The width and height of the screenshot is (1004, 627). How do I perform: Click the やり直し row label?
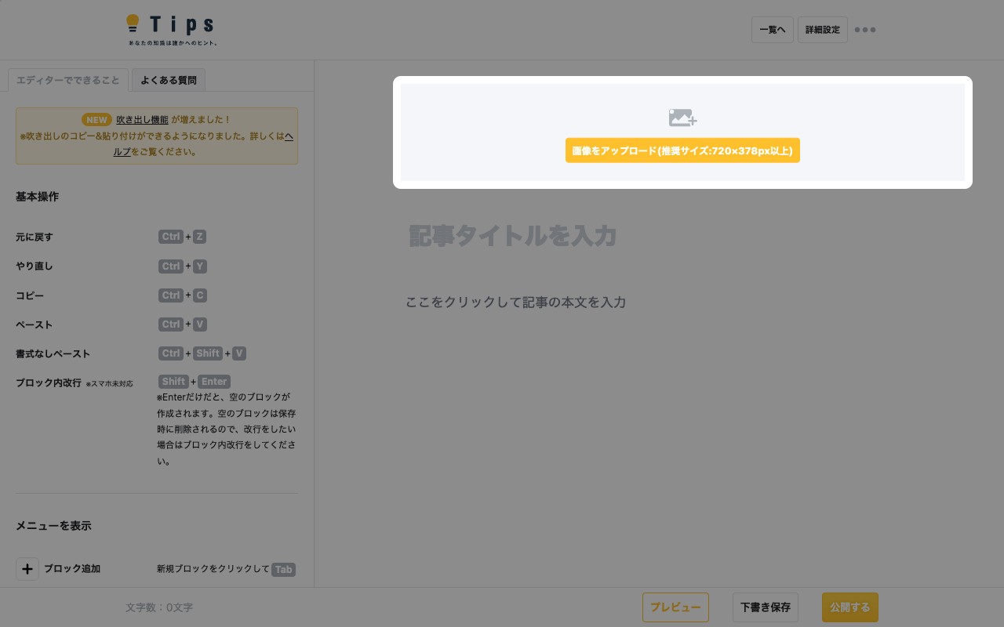(35, 266)
